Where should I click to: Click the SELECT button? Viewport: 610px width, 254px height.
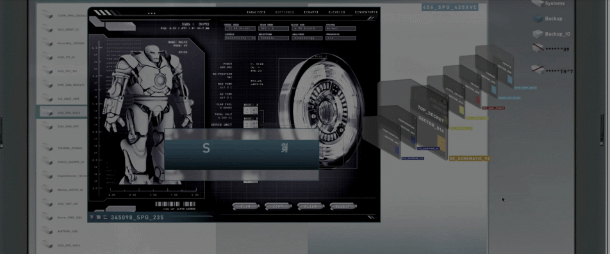pyautogui.click(x=343, y=206)
